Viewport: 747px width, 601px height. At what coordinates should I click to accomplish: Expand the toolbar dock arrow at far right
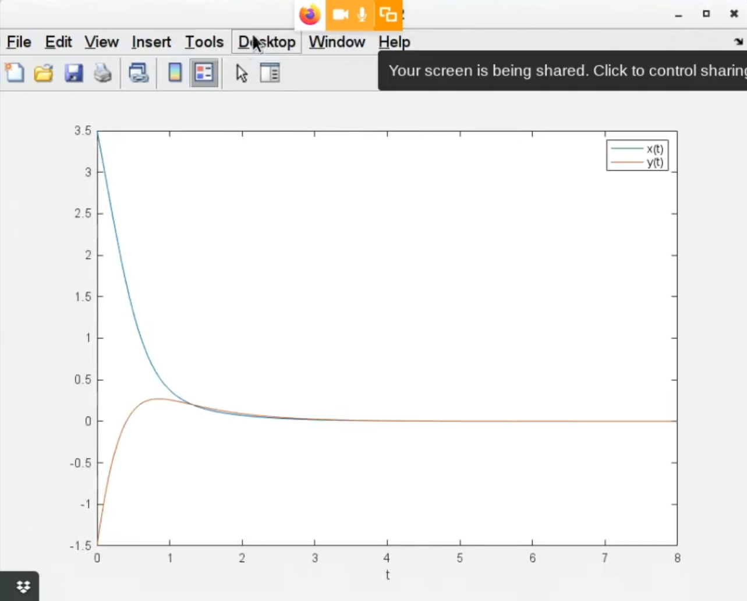click(738, 42)
